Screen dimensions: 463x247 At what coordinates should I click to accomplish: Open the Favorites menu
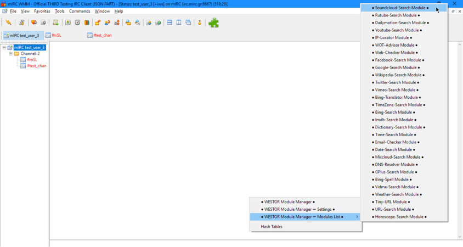(x=42, y=11)
